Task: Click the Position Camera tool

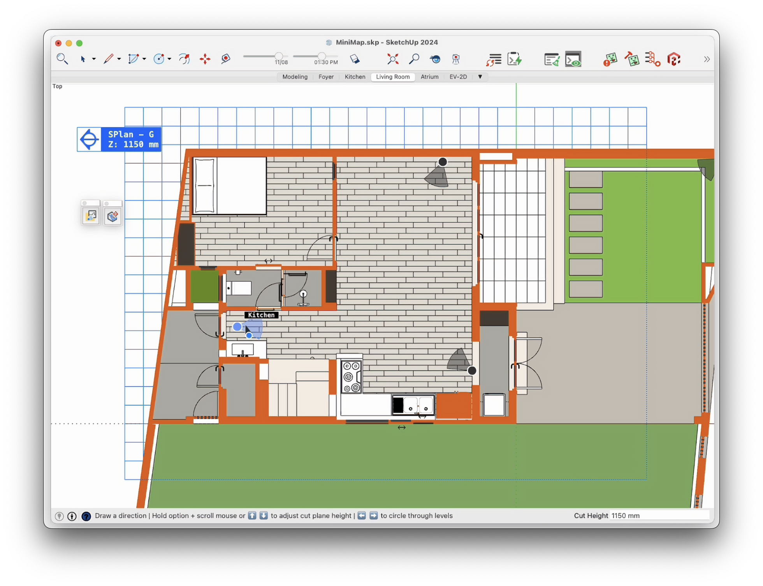Action: (456, 59)
